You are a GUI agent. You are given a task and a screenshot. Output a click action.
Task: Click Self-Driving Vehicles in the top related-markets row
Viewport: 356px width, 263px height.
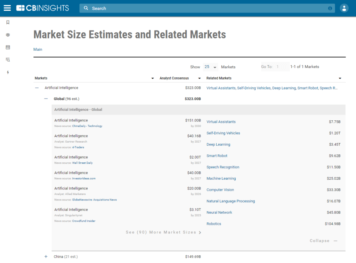(x=254, y=88)
